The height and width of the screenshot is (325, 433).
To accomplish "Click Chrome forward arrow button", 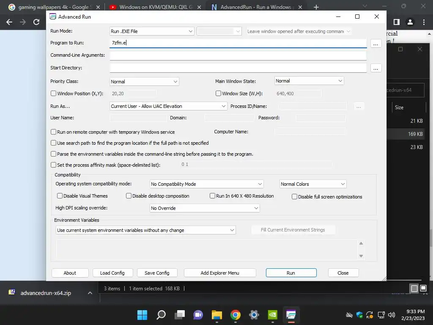I will click(x=23, y=22).
